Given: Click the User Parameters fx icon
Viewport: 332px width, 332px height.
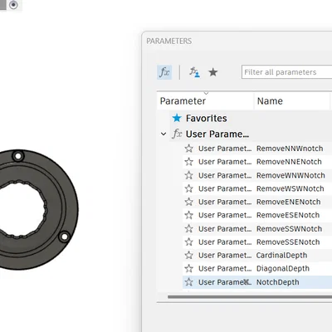Looking at the screenshot, I should (x=177, y=134).
